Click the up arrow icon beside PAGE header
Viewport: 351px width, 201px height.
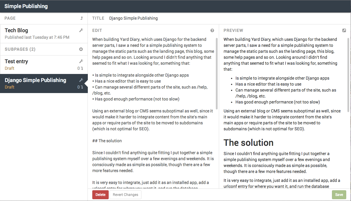tap(82, 18)
